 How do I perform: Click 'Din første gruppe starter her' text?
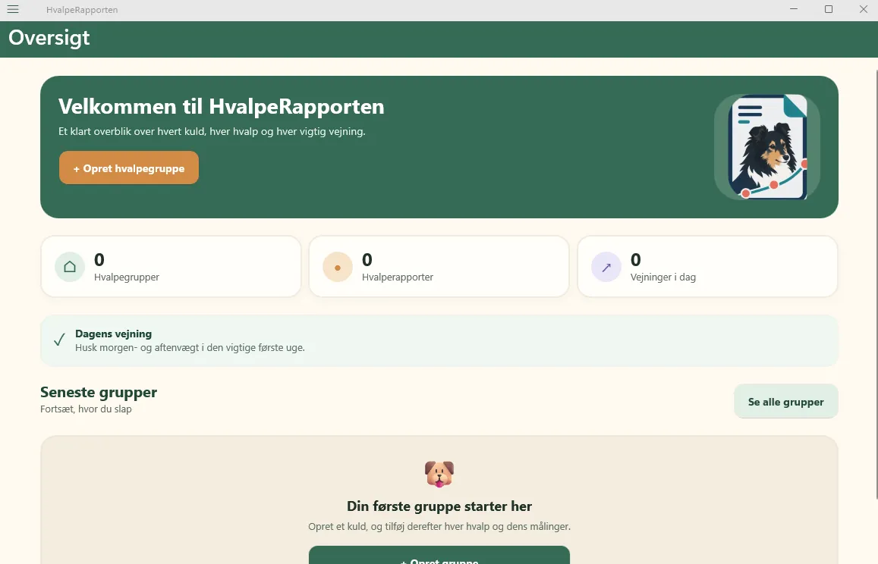[x=439, y=506]
